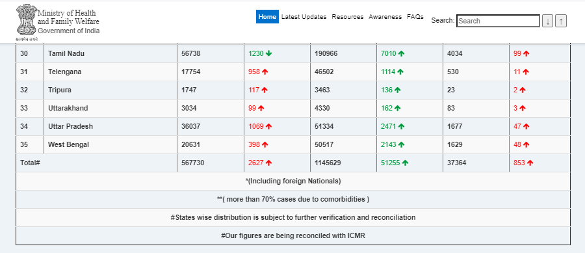Screen dimensions: 585x253
Task: Click green down arrow beside Tamil Nadu 1230
Action: [x=268, y=53]
